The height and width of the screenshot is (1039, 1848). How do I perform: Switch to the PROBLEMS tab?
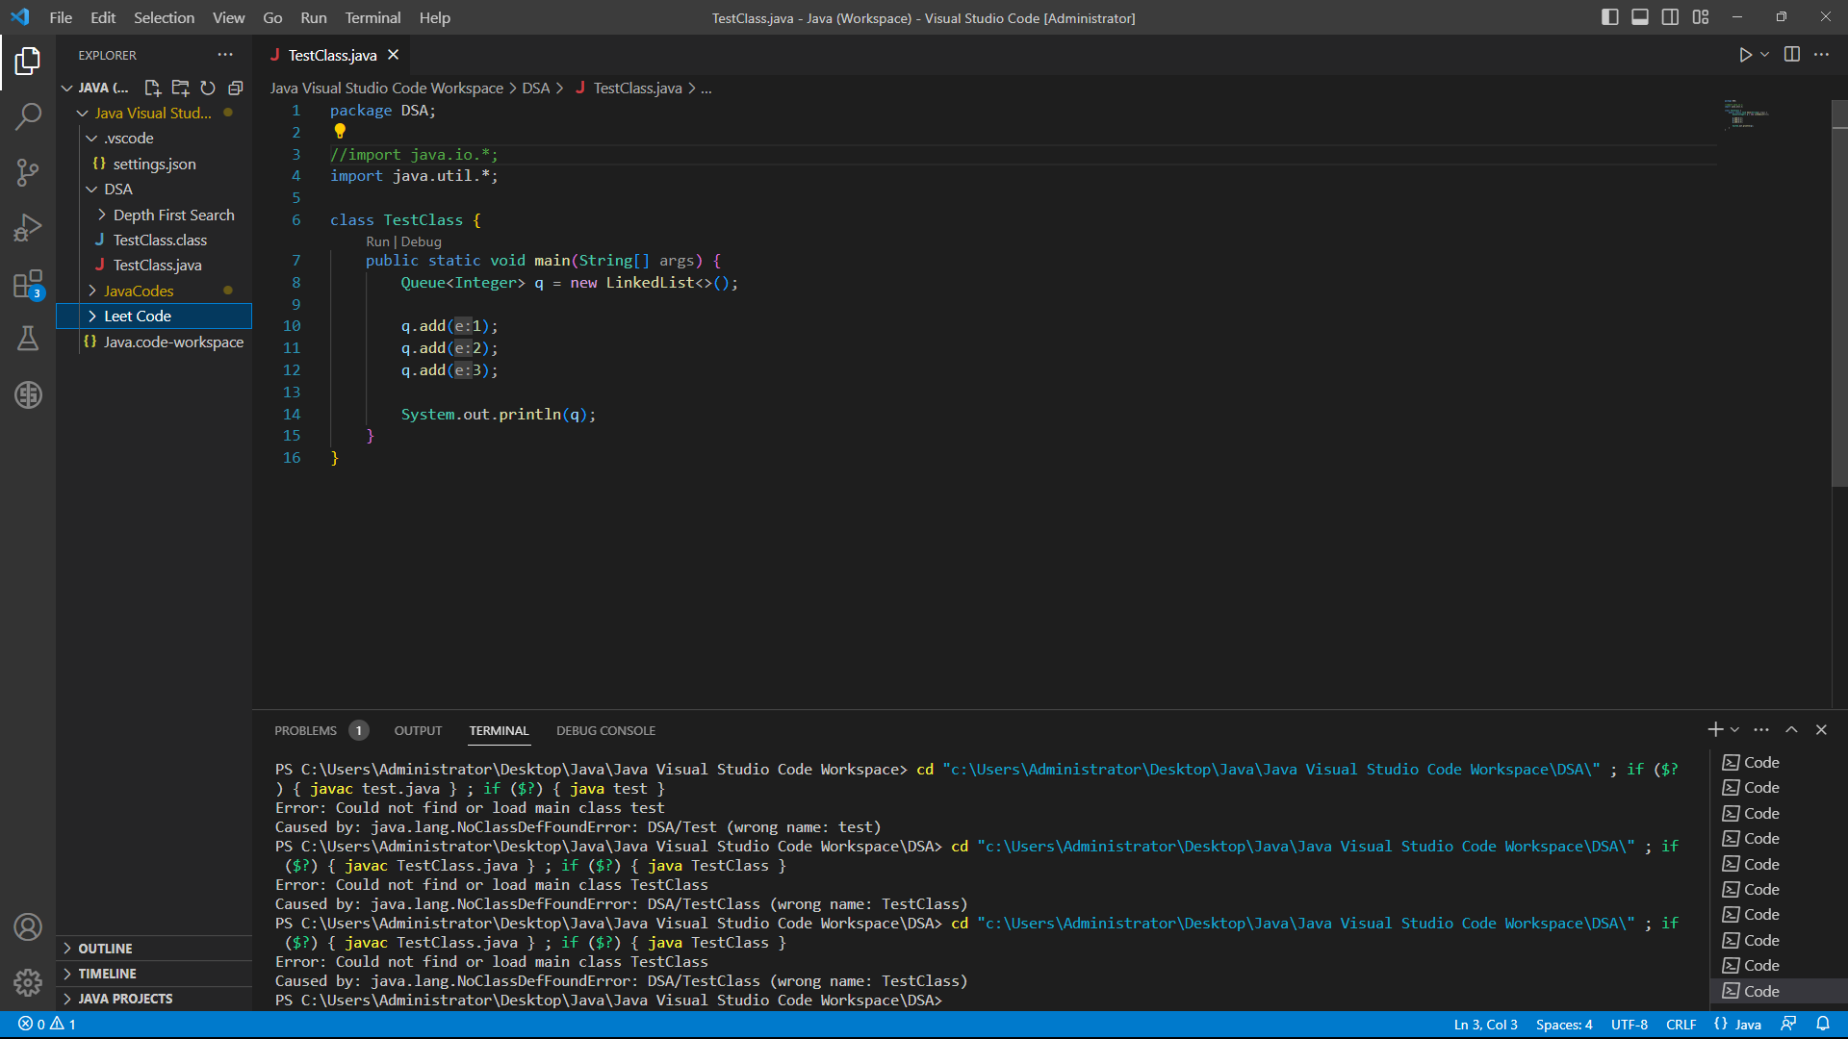click(x=305, y=730)
